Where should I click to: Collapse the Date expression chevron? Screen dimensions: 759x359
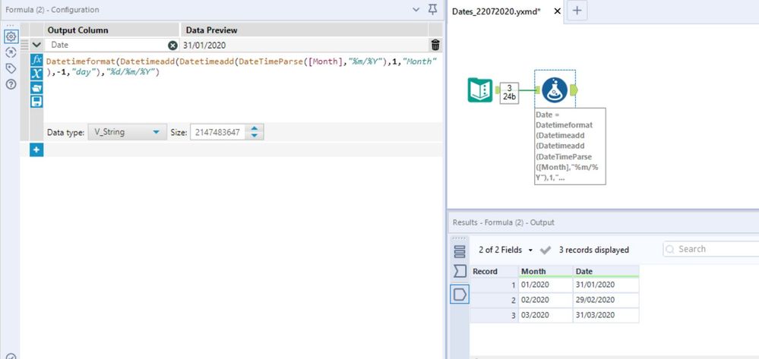36,45
